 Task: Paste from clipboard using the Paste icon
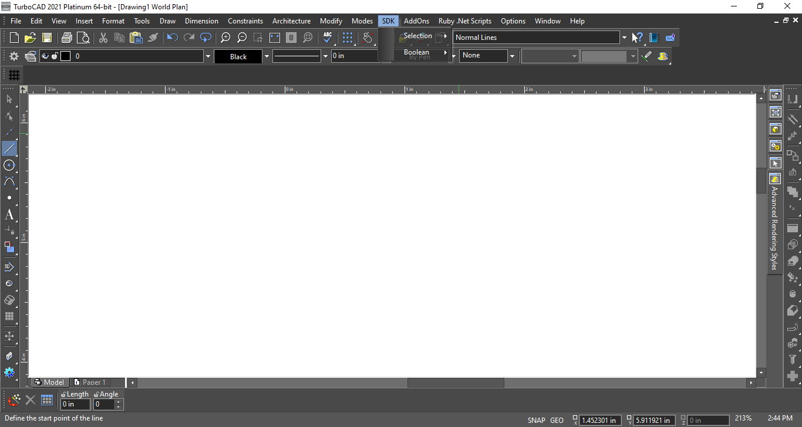[x=136, y=38]
